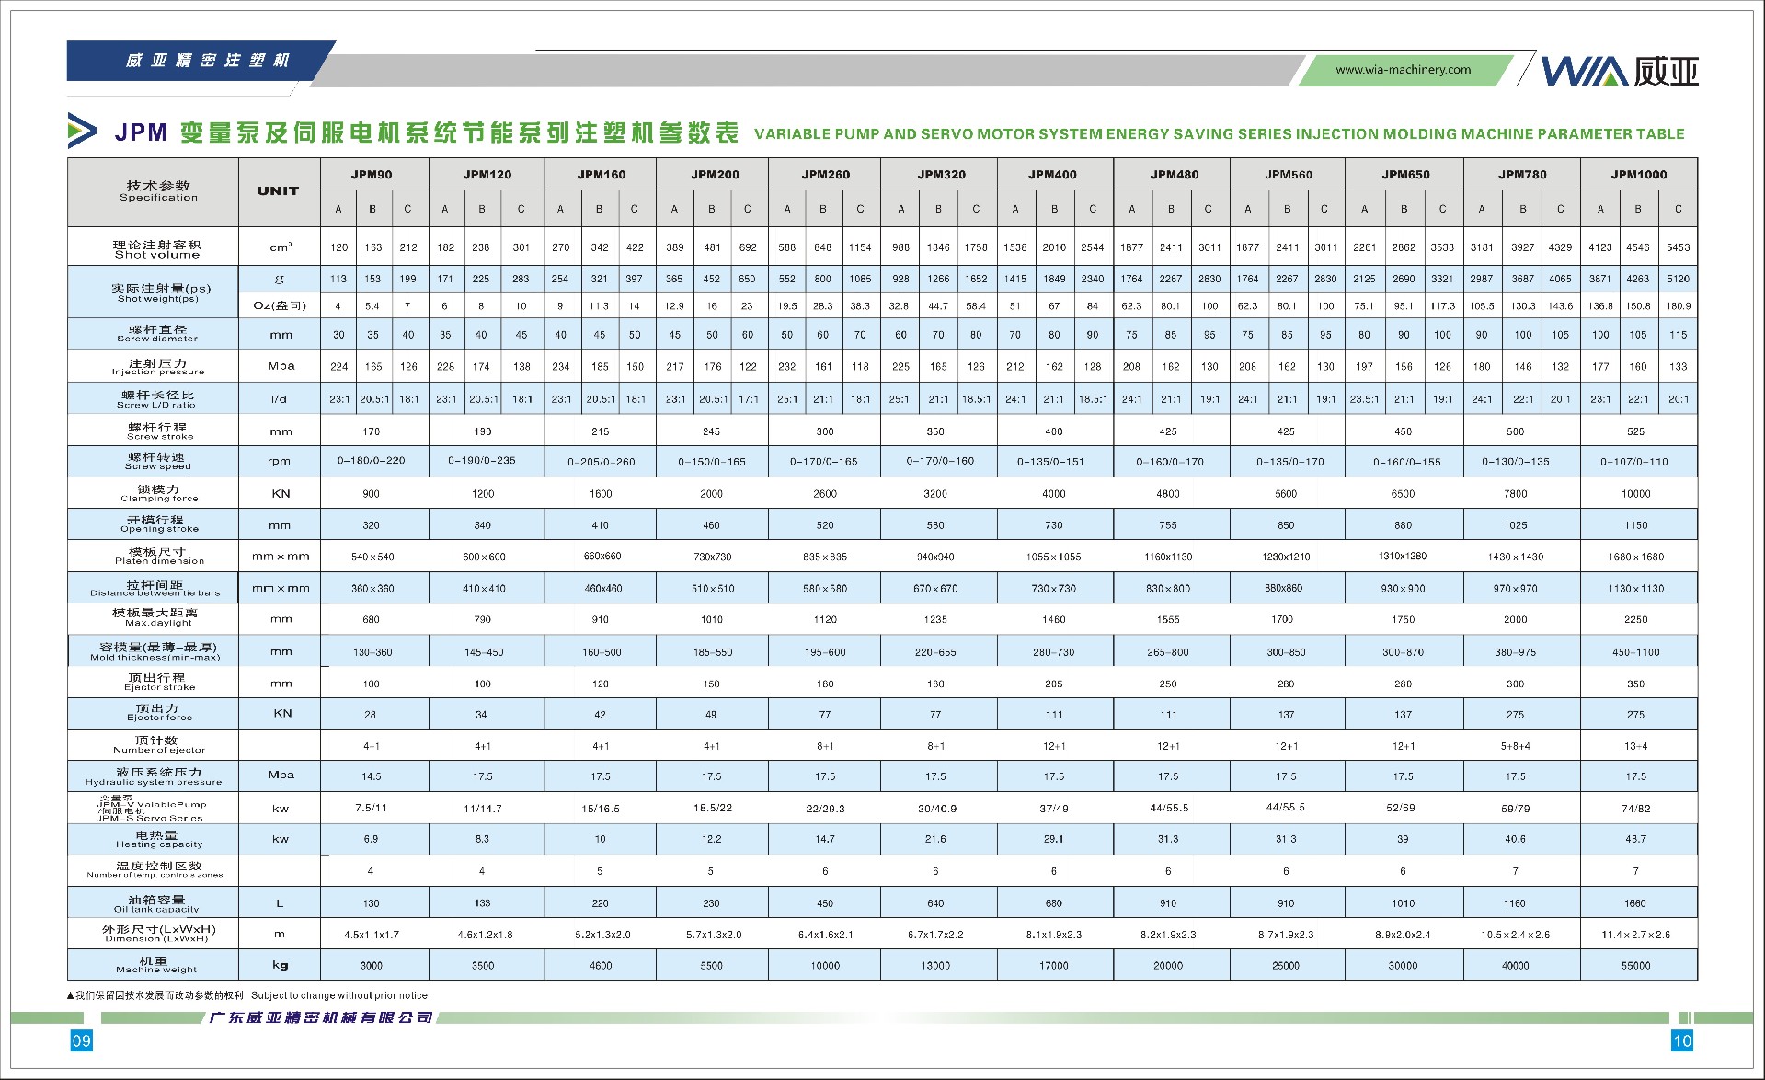This screenshot has height=1080, width=1765.
Task: Click the Screw diameter row label
Action: (x=157, y=333)
